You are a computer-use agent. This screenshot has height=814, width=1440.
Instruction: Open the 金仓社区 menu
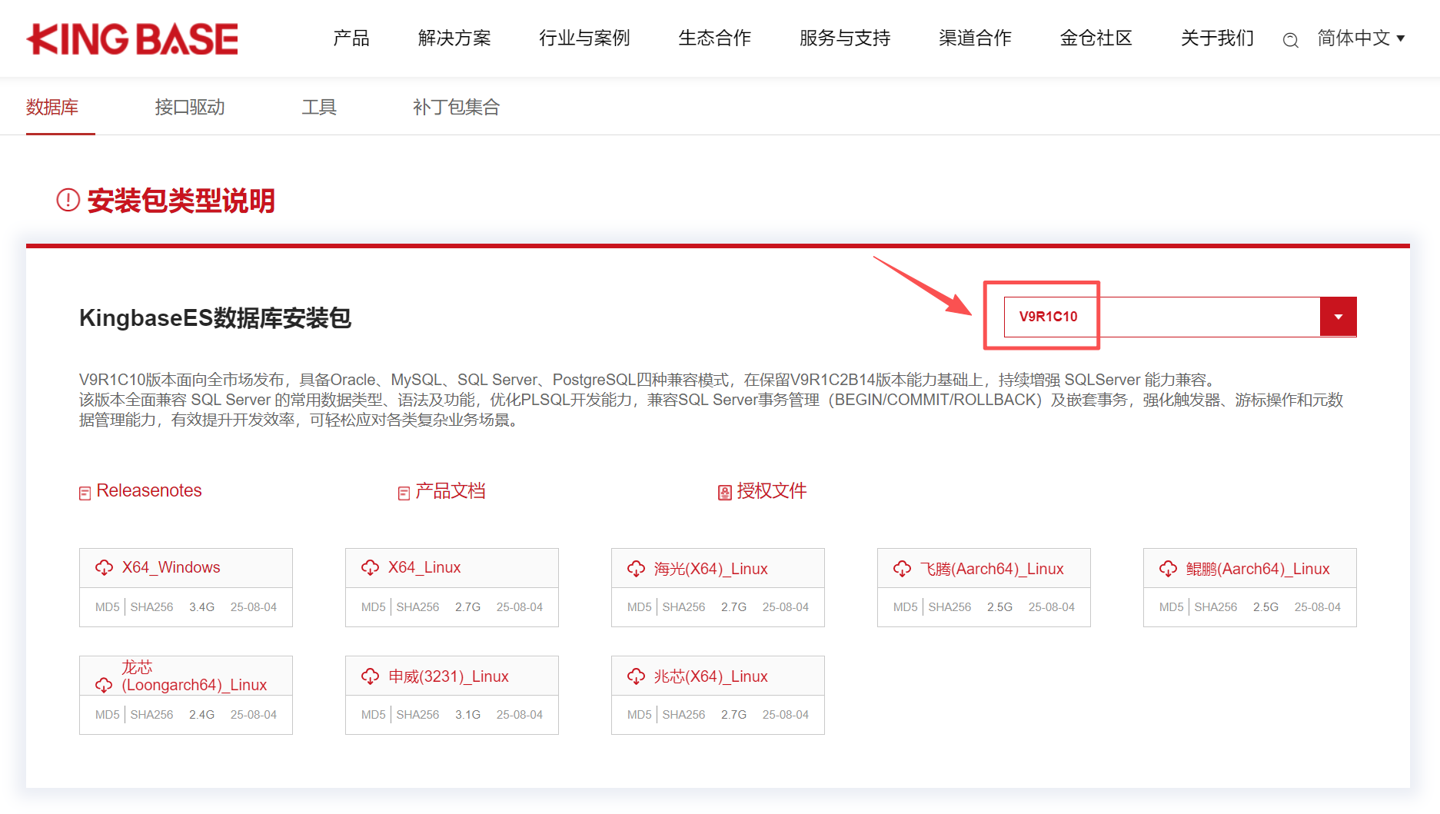(1096, 38)
